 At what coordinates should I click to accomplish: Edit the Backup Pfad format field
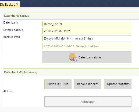pos(87,38)
